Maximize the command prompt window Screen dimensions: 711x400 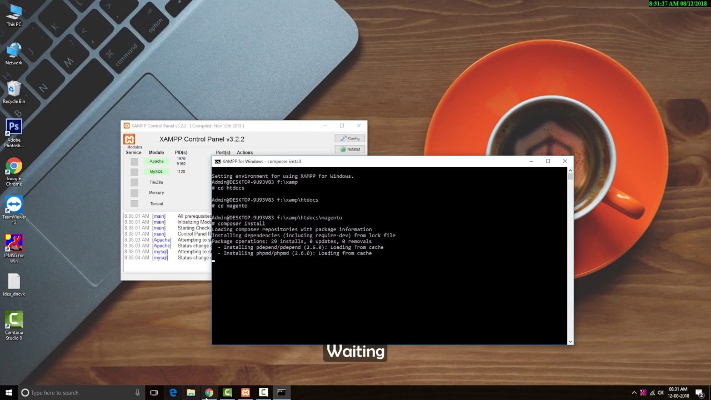click(548, 161)
